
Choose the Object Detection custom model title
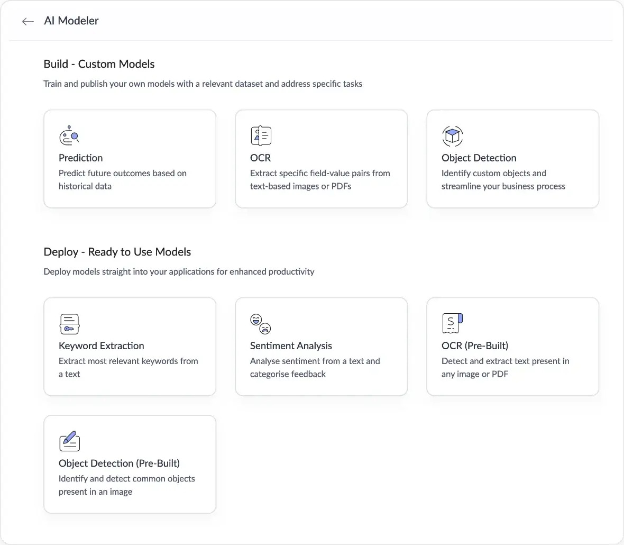coord(479,158)
